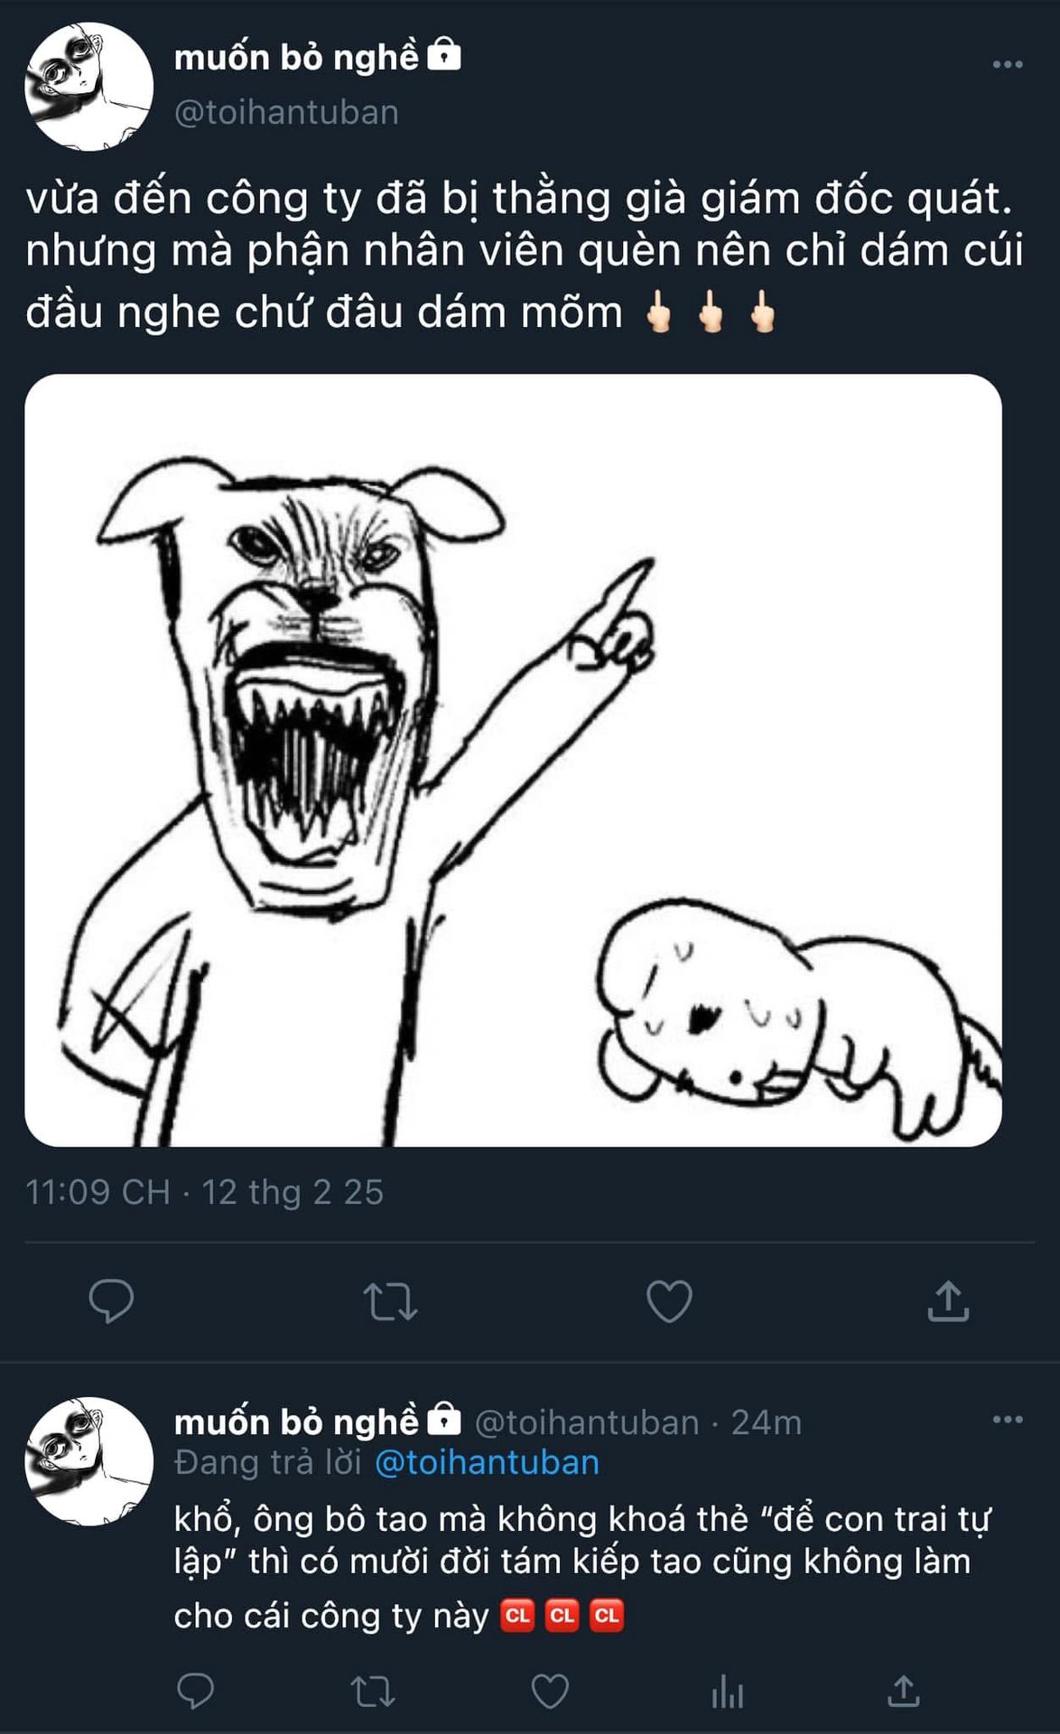The image size is (1060, 1734).
Task: Open the angry dog meme image
Action: coord(513,760)
